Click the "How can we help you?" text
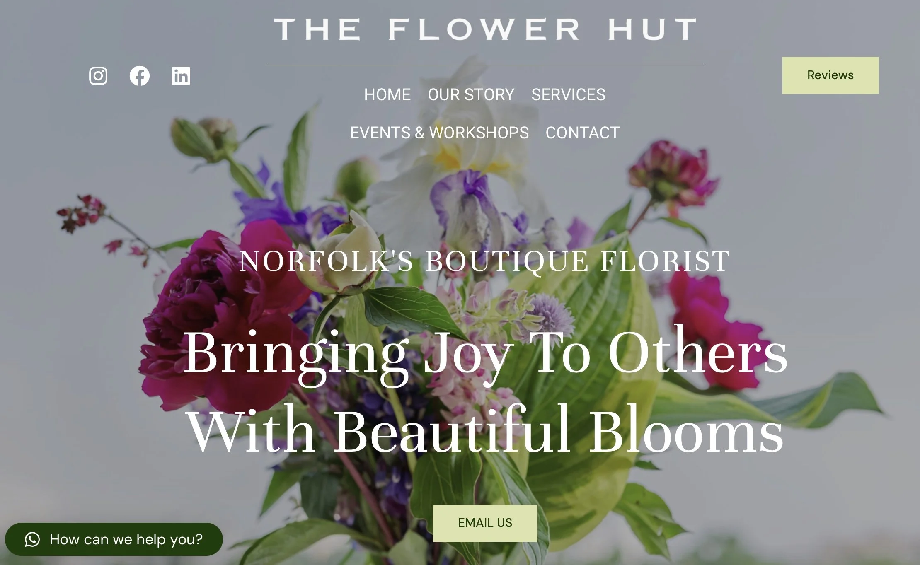The height and width of the screenshot is (565, 920). [126, 539]
